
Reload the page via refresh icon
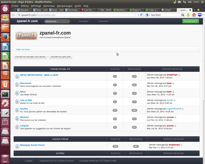click(x=141, y=15)
